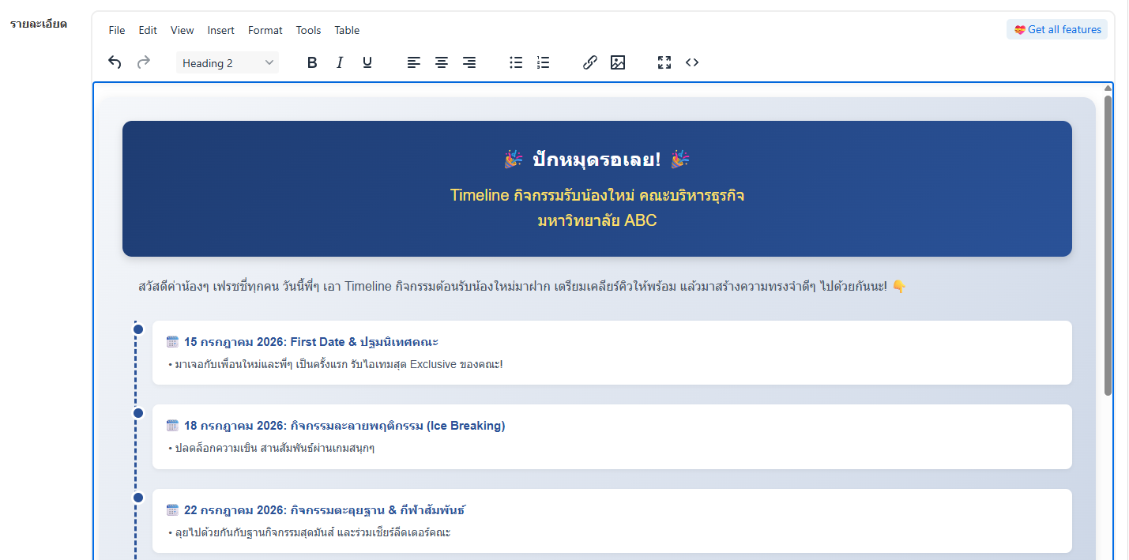Insert or edit a link

590,62
